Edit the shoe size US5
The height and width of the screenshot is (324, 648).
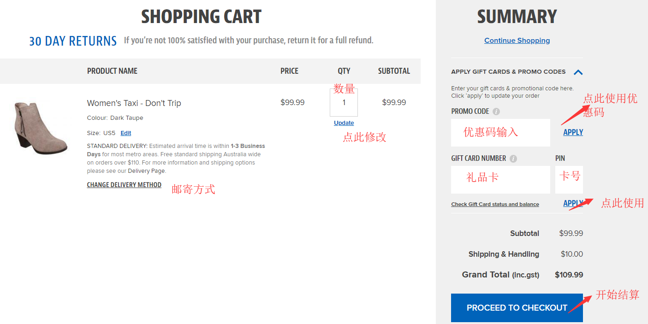pos(126,133)
